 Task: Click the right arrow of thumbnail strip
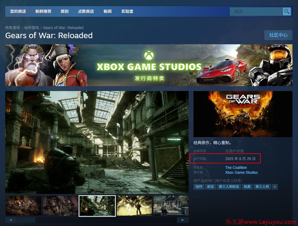[183, 220]
